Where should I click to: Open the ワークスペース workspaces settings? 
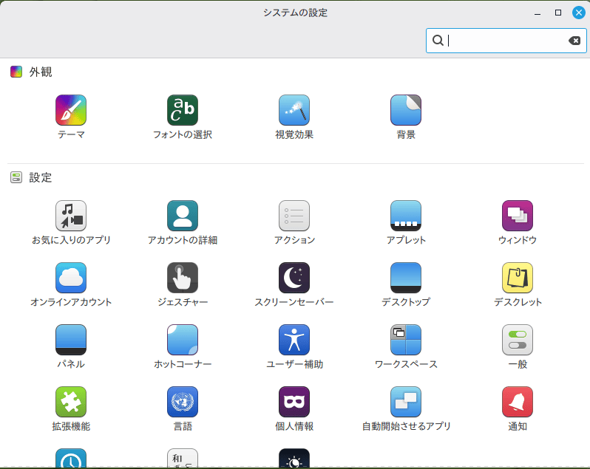click(406, 340)
